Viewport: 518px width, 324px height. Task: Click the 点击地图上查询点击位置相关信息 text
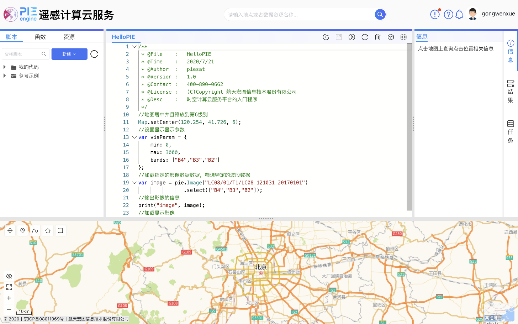pyautogui.click(x=456, y=49)
